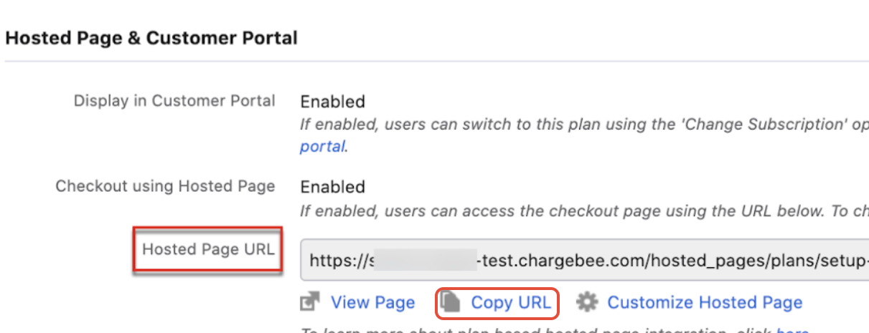Click the 'Checkout using Hosted Page' label

coord(165,186)
